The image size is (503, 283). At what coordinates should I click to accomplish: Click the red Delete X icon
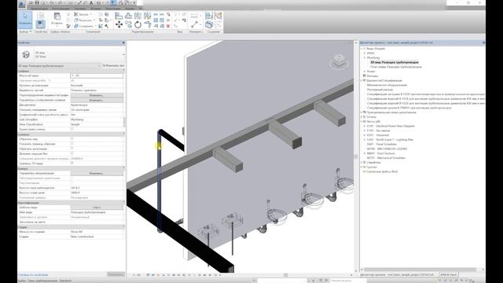click(x=168, y=26)
